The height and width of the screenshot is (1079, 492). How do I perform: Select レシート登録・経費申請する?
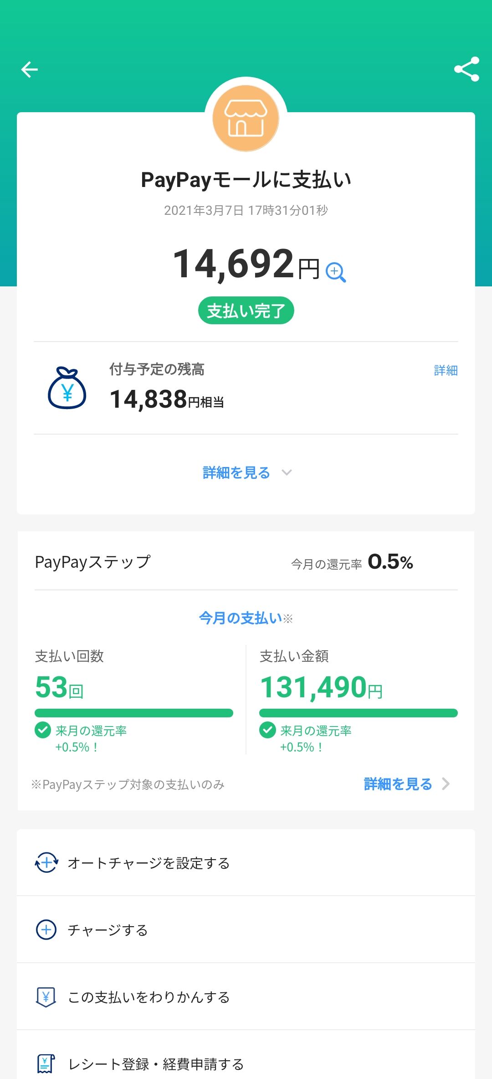246,1055
